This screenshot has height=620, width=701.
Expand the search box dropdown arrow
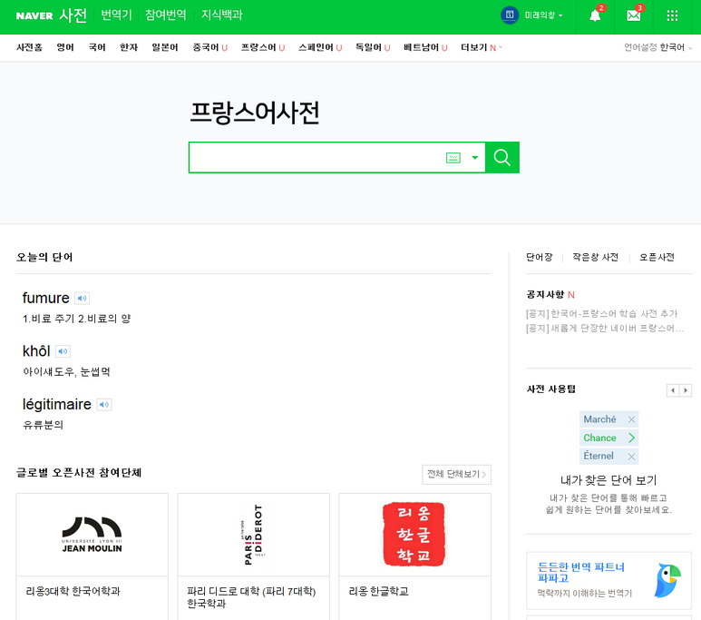click(475, 158)
